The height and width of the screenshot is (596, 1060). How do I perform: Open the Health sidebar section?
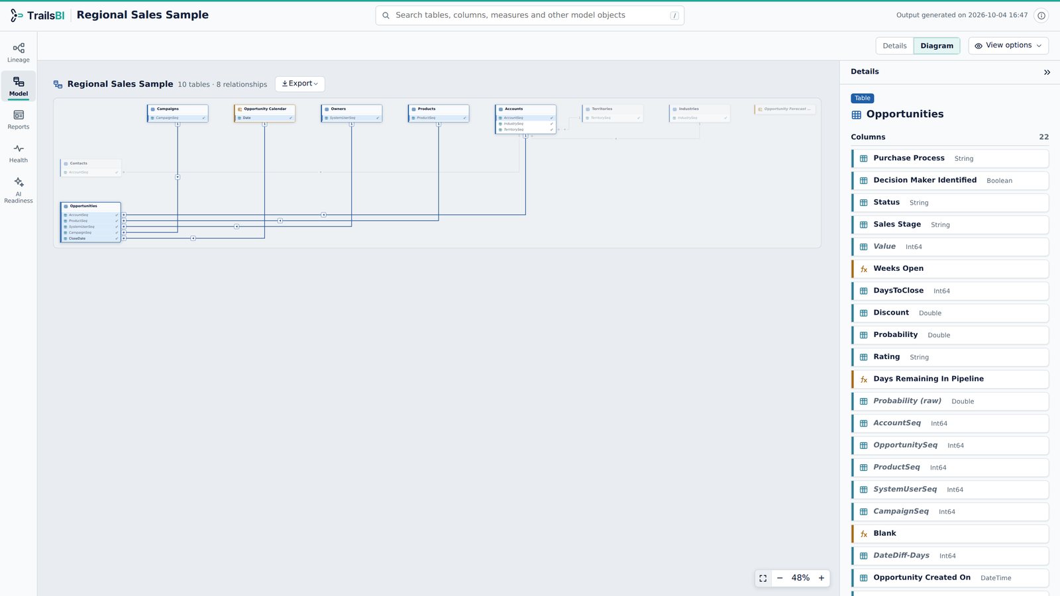19,153
